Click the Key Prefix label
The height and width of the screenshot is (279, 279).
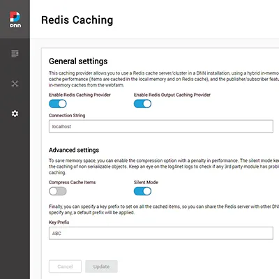click(x=59, y=223)
